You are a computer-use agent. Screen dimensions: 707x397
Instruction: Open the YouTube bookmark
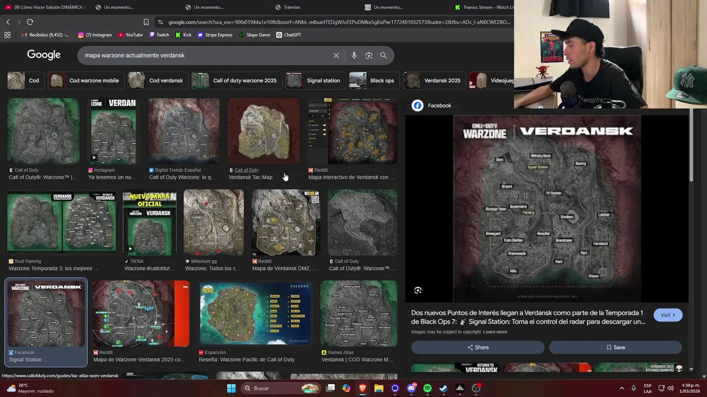[130, 35]
